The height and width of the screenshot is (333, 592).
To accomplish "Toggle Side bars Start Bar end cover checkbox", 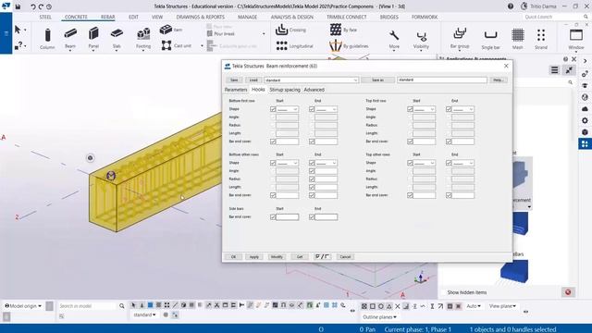I will 273,217.
